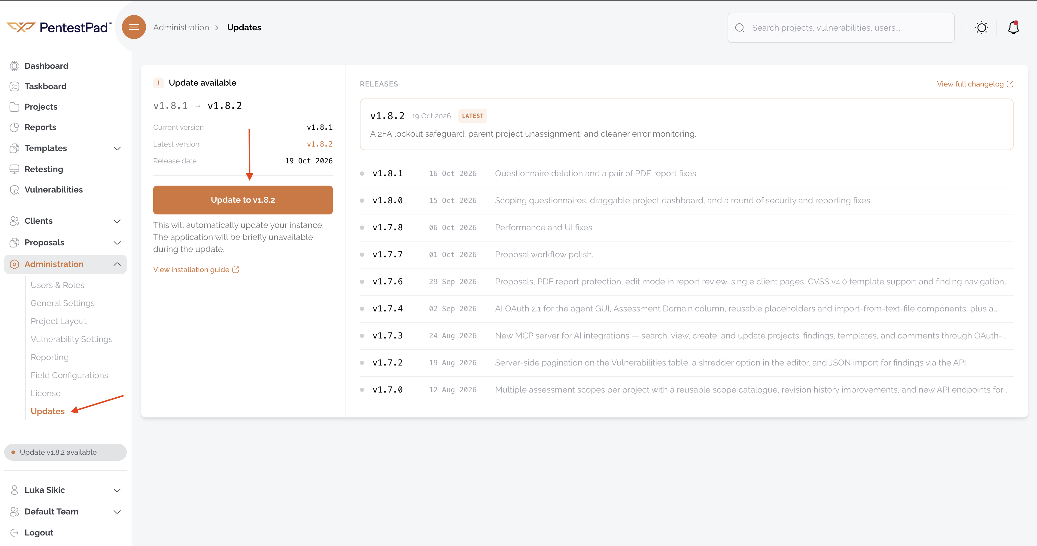Click the v1.7.7 Proposal workflow polish row
Viewport: 1037px width, 546px height.
click(686, 255)
